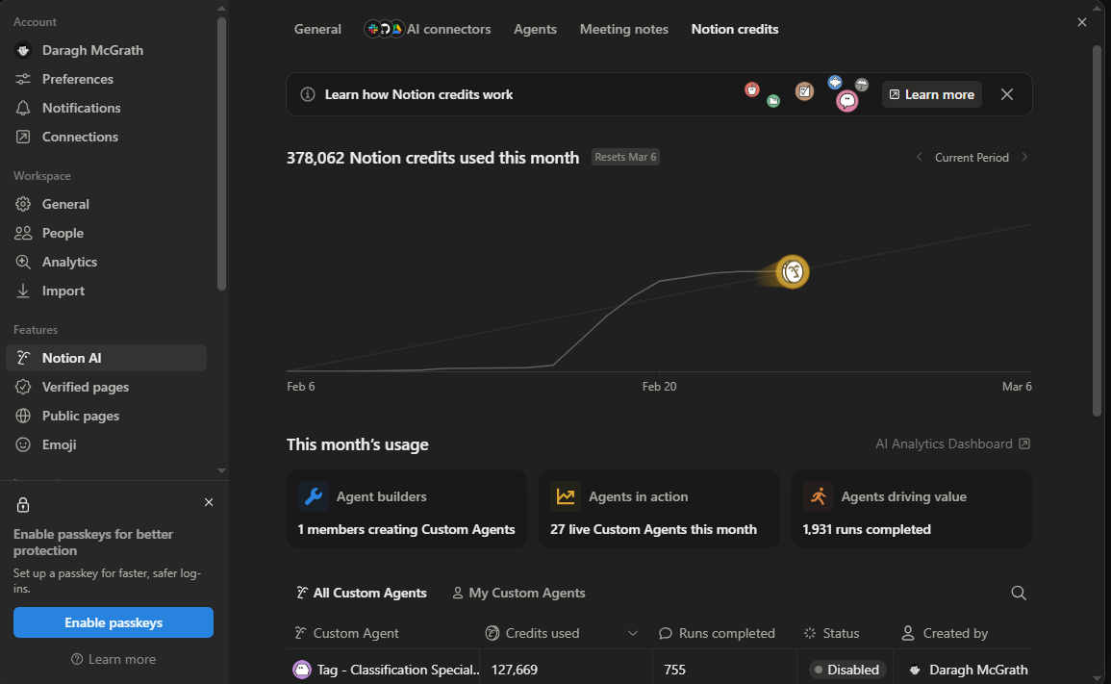
Task: Click the Enable passkeys button
Action: (x=114, y=622)
